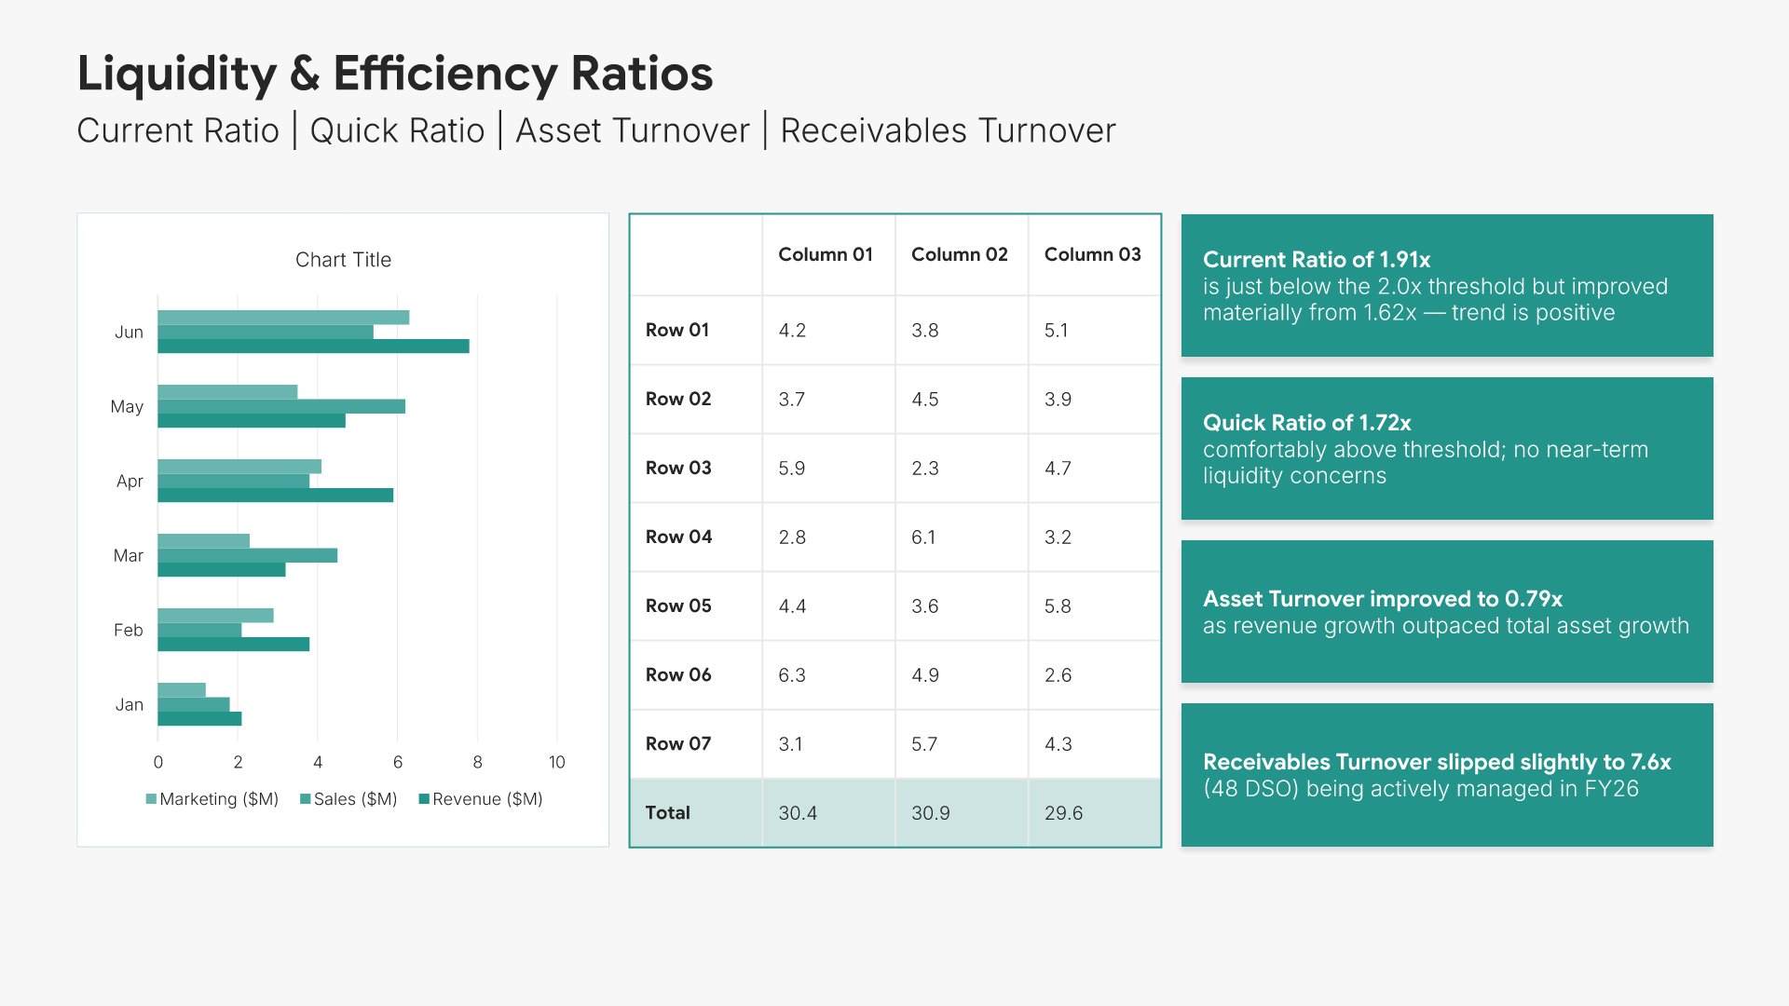This screenshot has height=1006, width=1789.
Task: Select the Column 01 header cell
Action: pyautogui.click(x=826, y=254)
